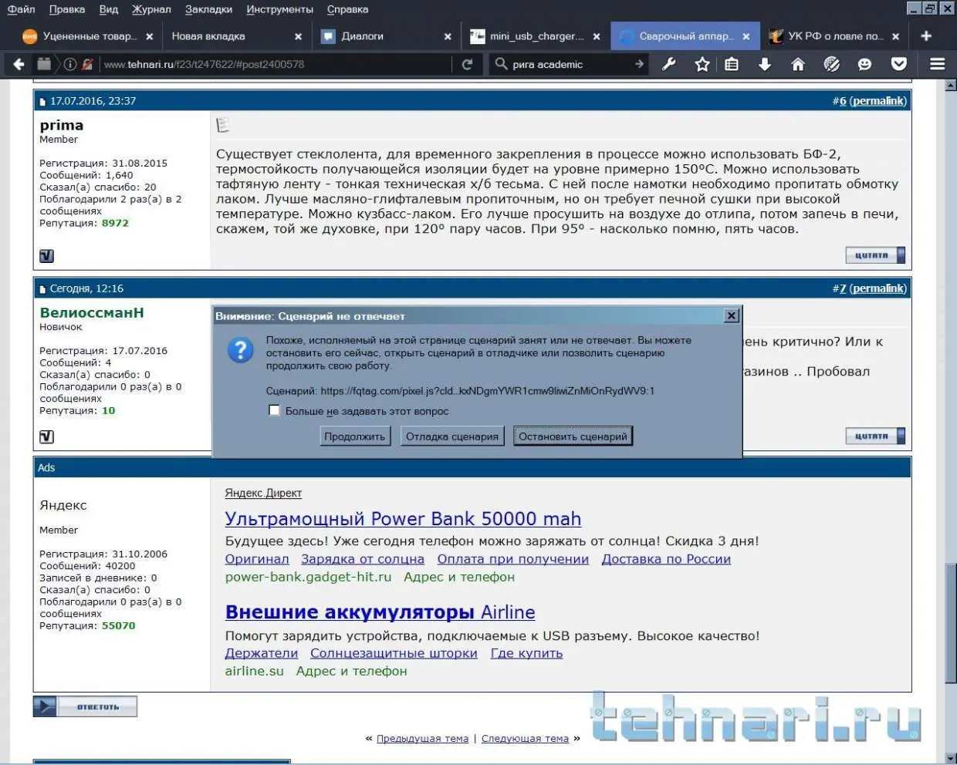957x765 pixels.
Task: Click the V badge under prima's profile
Action: click(46, 256)
